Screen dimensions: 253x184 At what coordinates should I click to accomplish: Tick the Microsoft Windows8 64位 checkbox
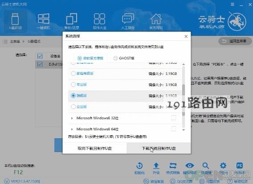[173, 129]
